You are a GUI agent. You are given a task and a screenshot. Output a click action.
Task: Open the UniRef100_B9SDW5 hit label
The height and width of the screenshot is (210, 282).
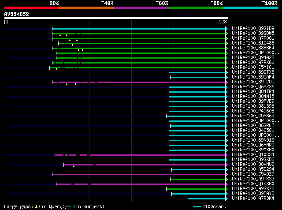pyautogui.click(x=253, y=34)
